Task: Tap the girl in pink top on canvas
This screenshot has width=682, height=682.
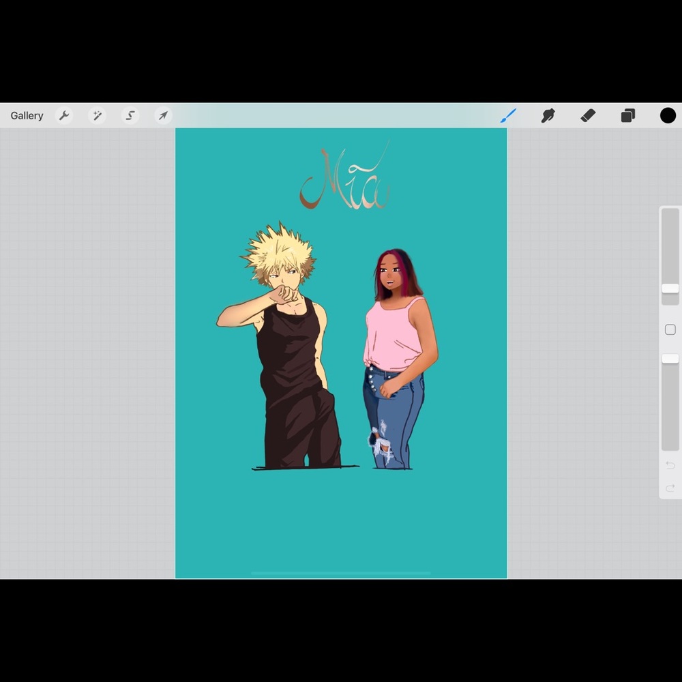Action: (400, 359)
